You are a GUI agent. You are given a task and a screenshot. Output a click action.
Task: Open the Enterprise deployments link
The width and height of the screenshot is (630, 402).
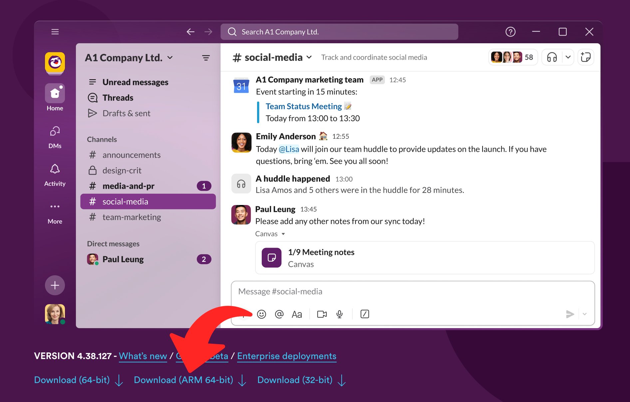click(x=287, y=356)
